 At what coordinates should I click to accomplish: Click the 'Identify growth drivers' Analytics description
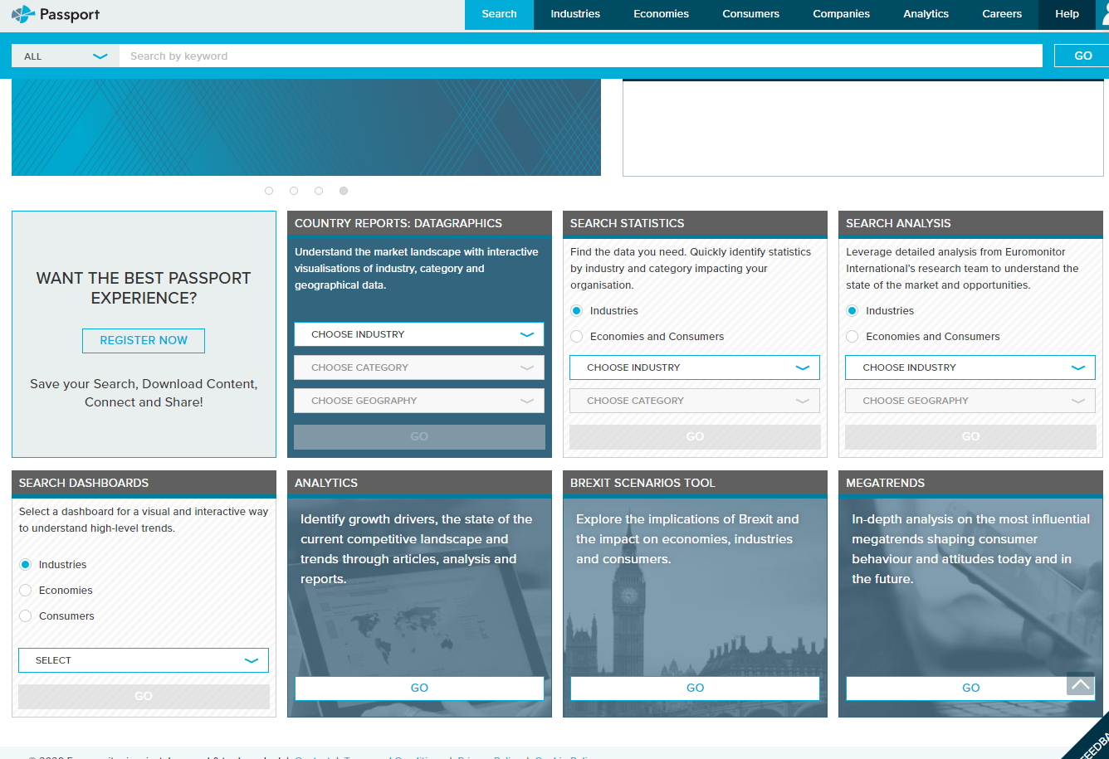pyautogui.click(x=417, y=549)
